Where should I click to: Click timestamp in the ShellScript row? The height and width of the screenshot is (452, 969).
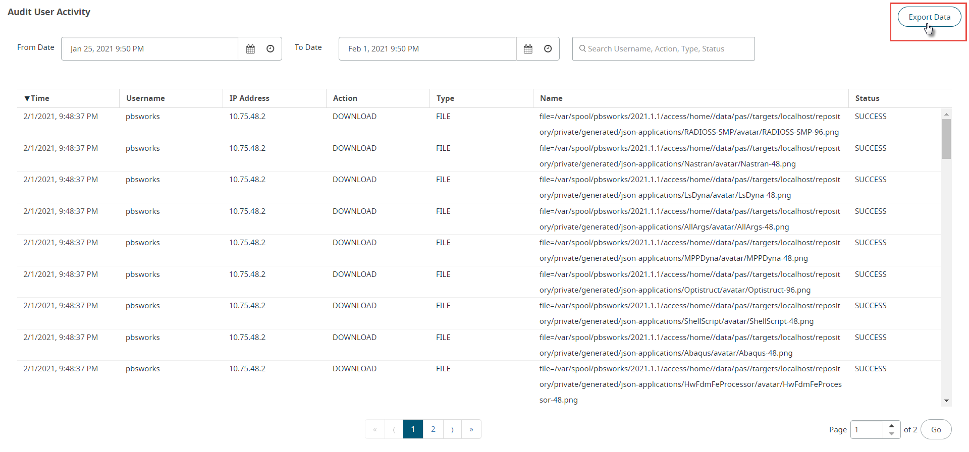[x=61, y=306]
